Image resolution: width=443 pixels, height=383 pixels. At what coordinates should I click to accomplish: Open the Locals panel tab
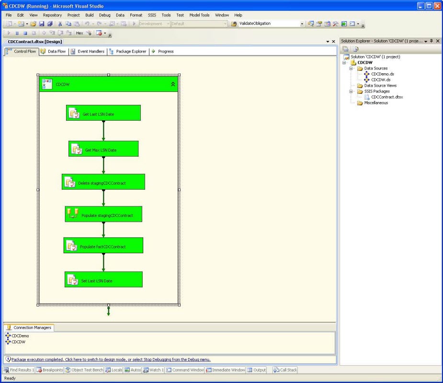114,370
